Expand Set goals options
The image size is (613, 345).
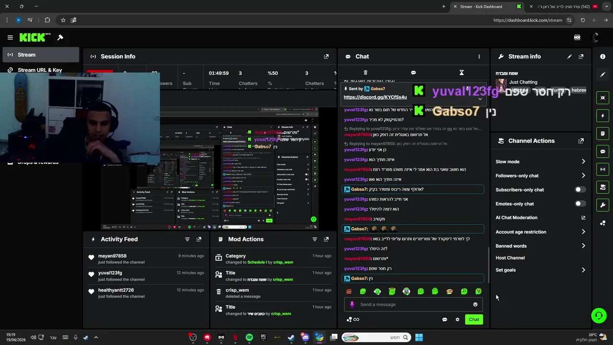583,270
